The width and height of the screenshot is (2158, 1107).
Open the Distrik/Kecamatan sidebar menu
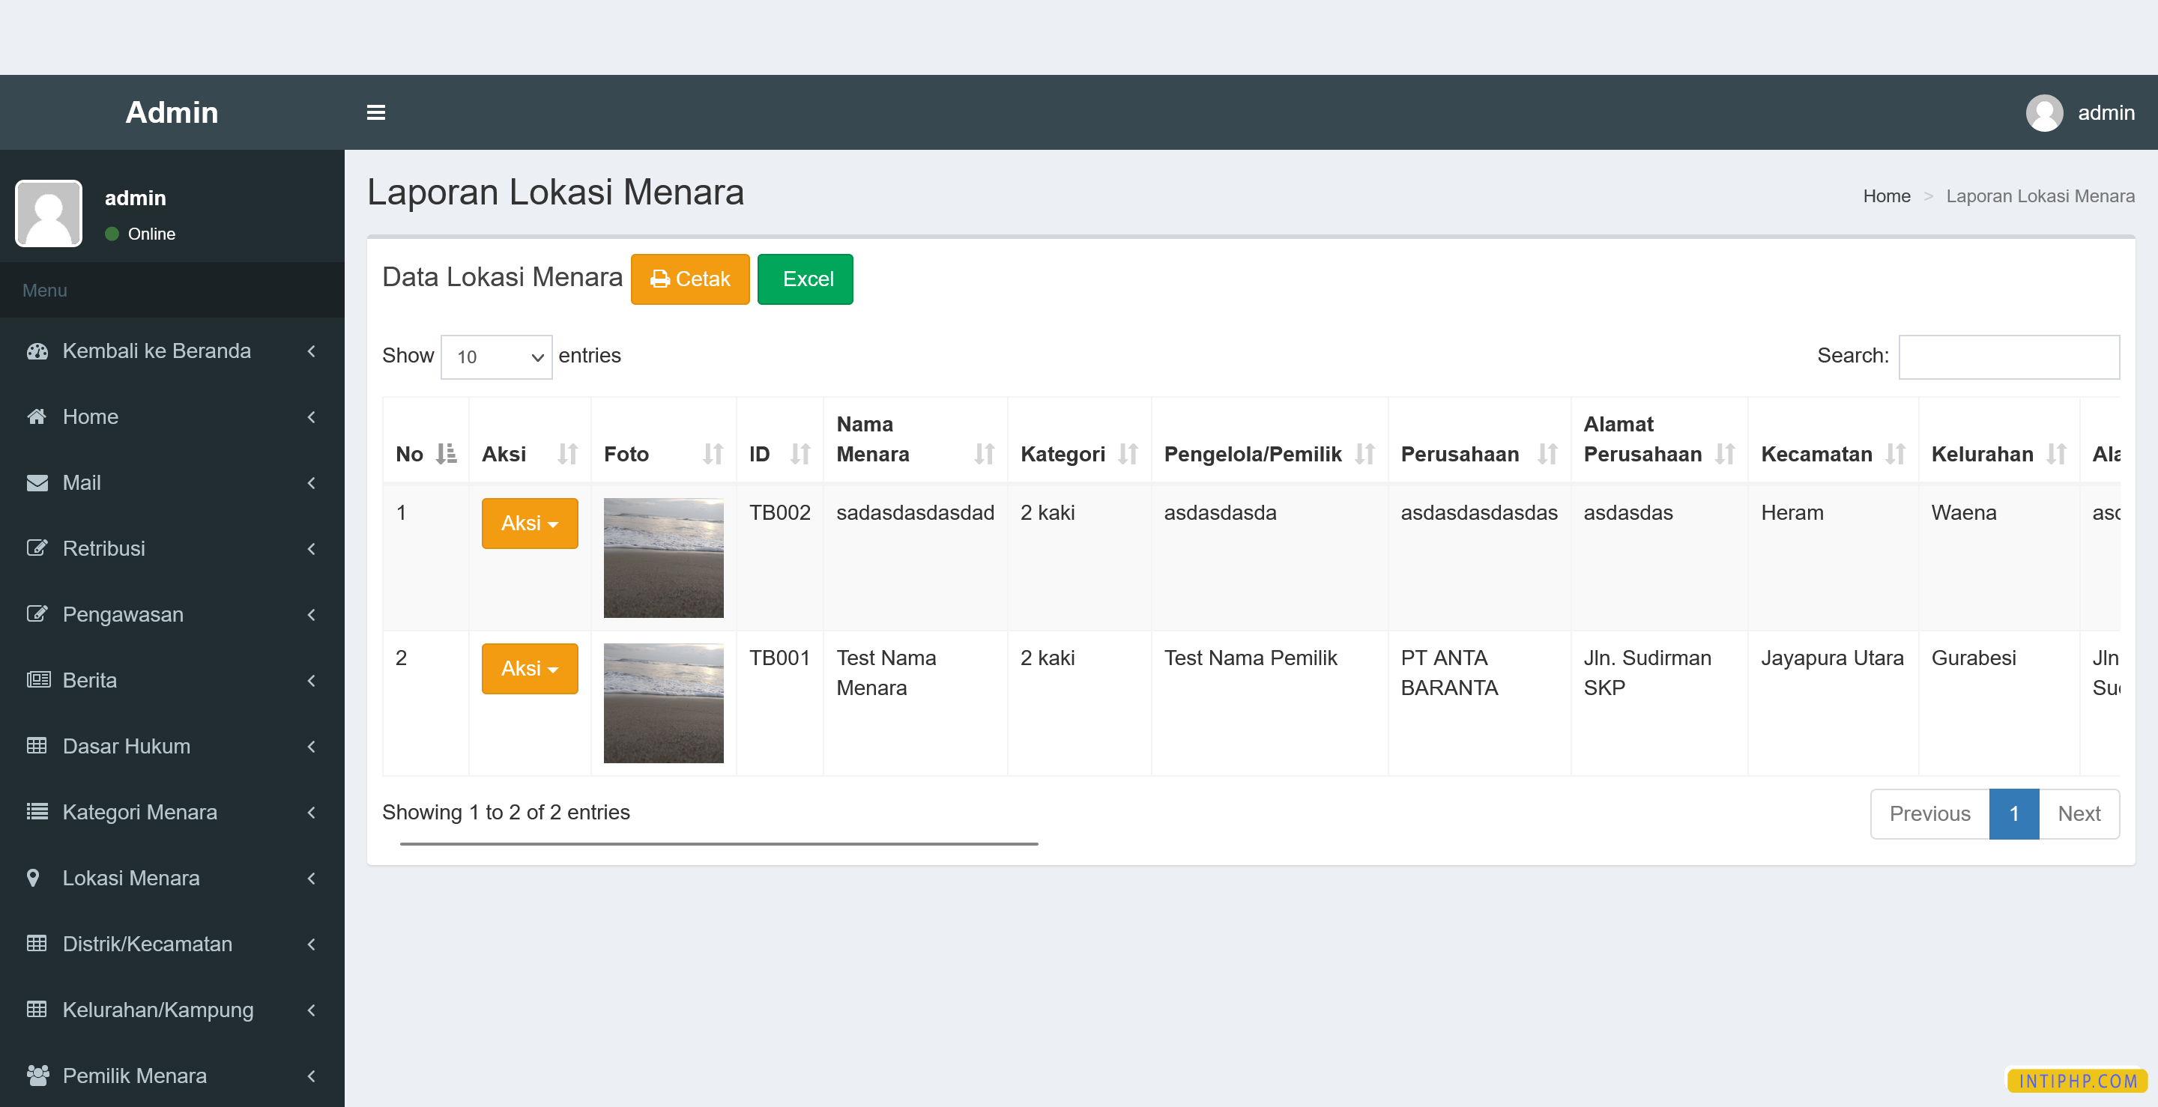148,944
